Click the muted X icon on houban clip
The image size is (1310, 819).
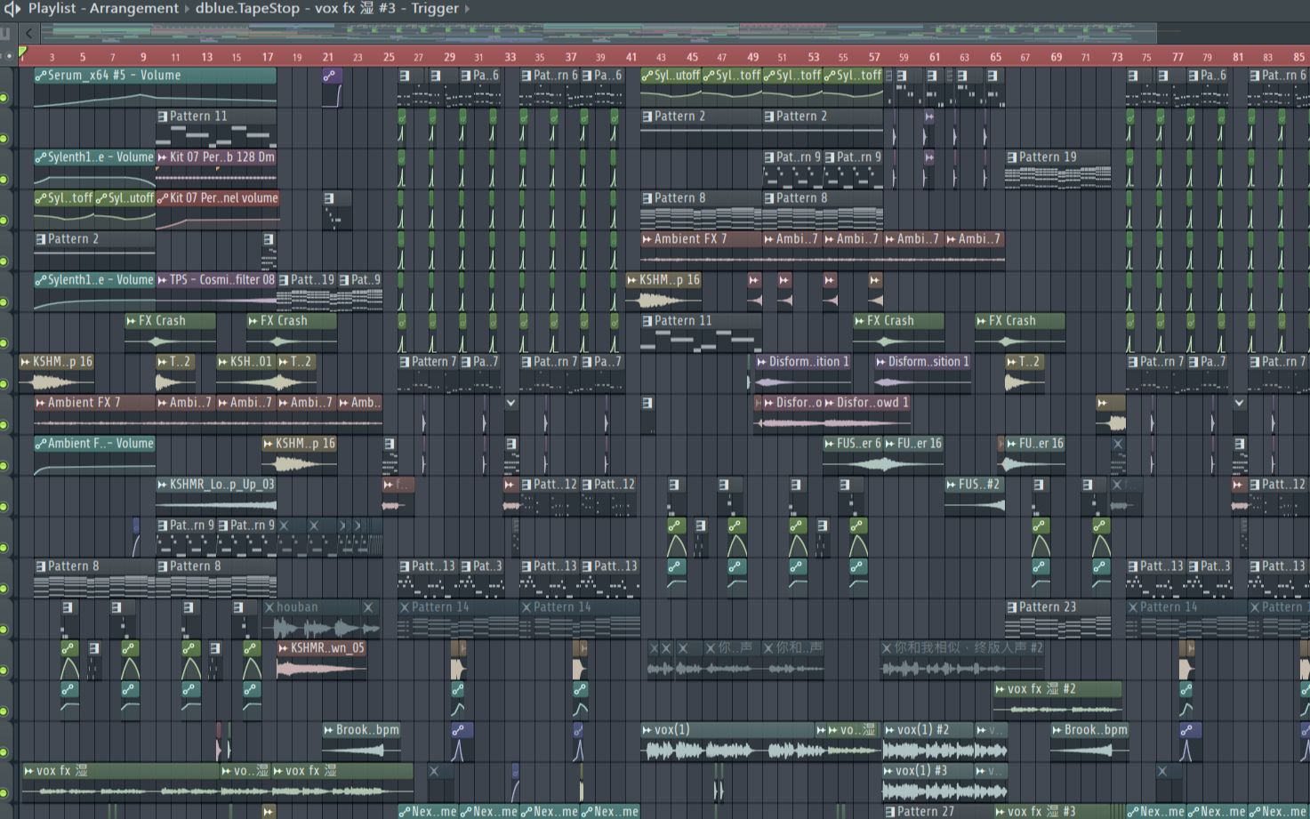click(x=269, y=607)
